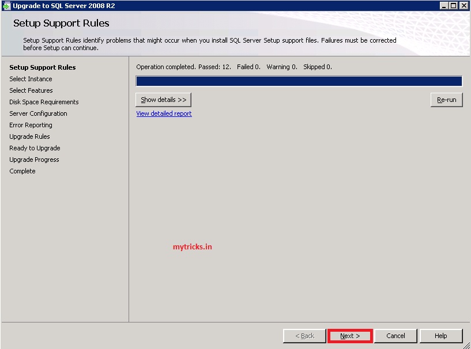Click the Next button
Image resolution: width=471 pixels, height=349 pixels.
pos(350,336)
